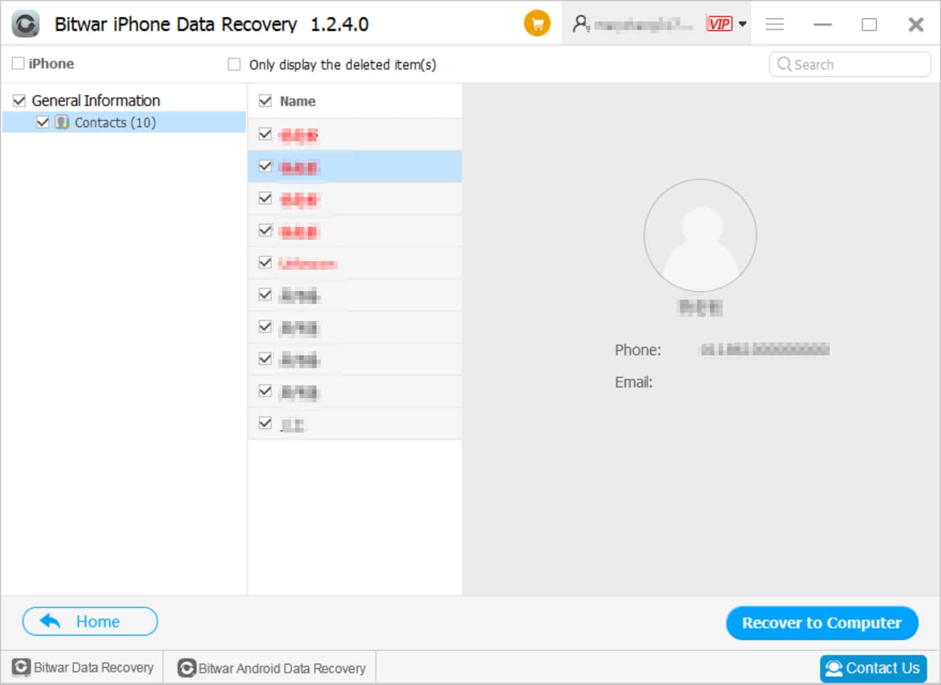Click Recover to Computer button

click(x=822, y=623)
